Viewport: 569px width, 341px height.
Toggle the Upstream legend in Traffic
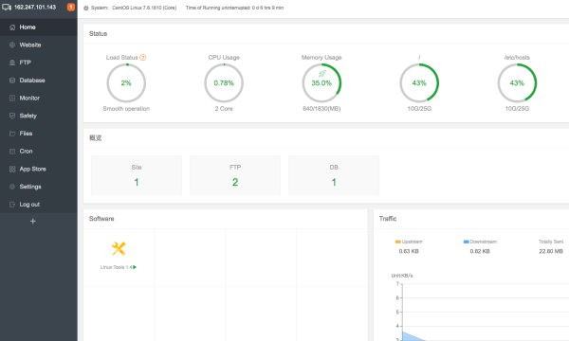coord(409,242)
